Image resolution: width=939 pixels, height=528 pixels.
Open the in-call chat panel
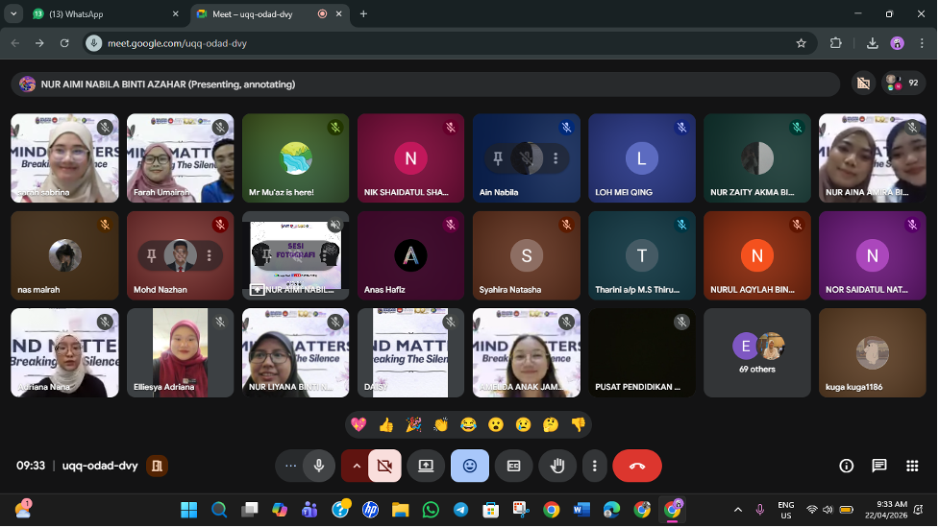[x=878, y=466]
